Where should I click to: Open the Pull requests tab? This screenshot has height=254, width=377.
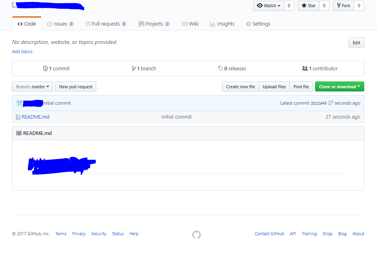tap(106, 24)
